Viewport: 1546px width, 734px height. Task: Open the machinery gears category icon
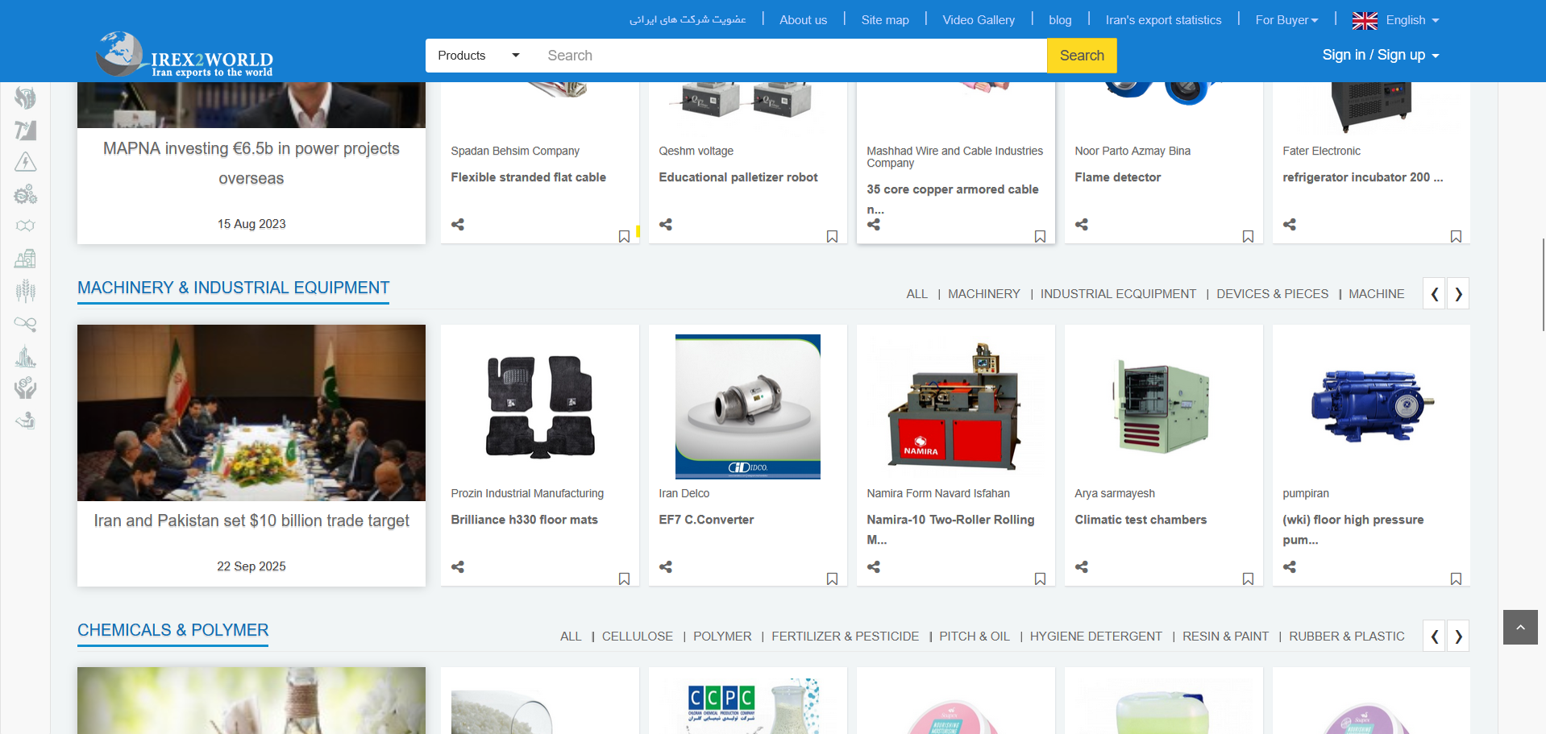26,195
